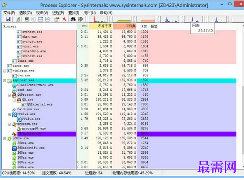Click the procexp.exe icon

(14, 124)
